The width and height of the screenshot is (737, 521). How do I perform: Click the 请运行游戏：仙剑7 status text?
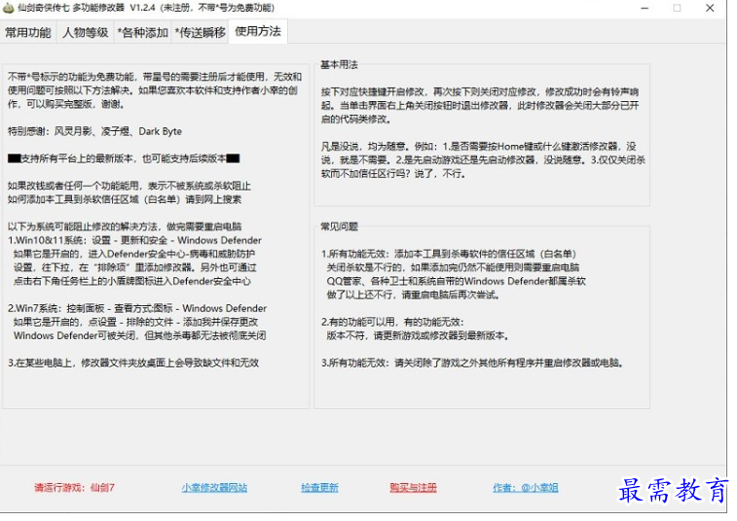(x=74, y=488)
